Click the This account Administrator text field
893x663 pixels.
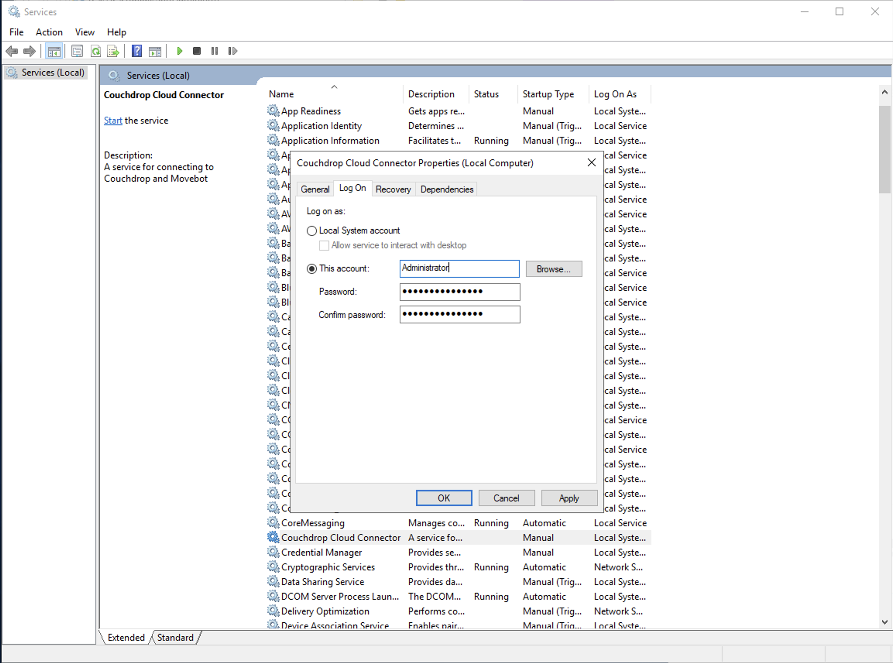coord(460,268)
